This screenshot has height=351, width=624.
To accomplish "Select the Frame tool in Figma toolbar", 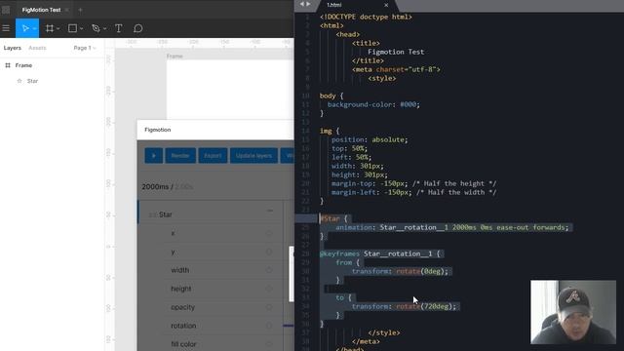I will (x=50, y=28).
